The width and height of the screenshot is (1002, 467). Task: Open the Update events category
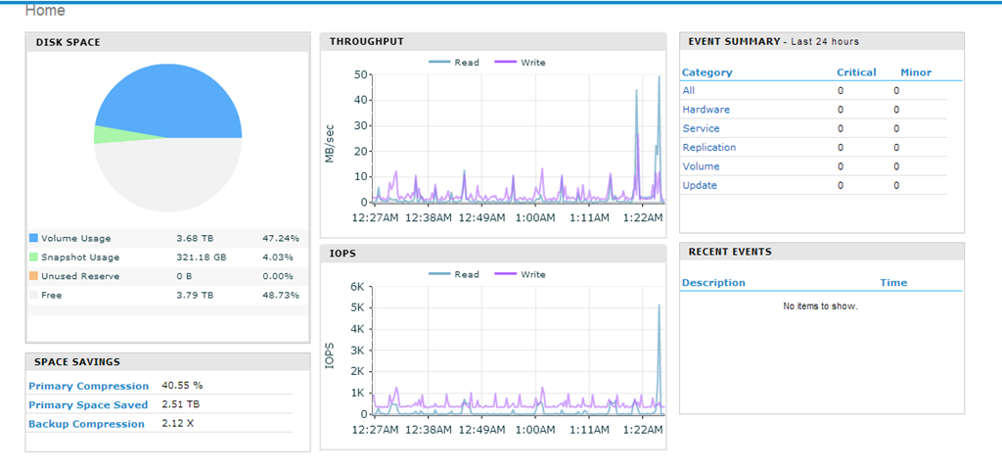(x=700, y=186)
